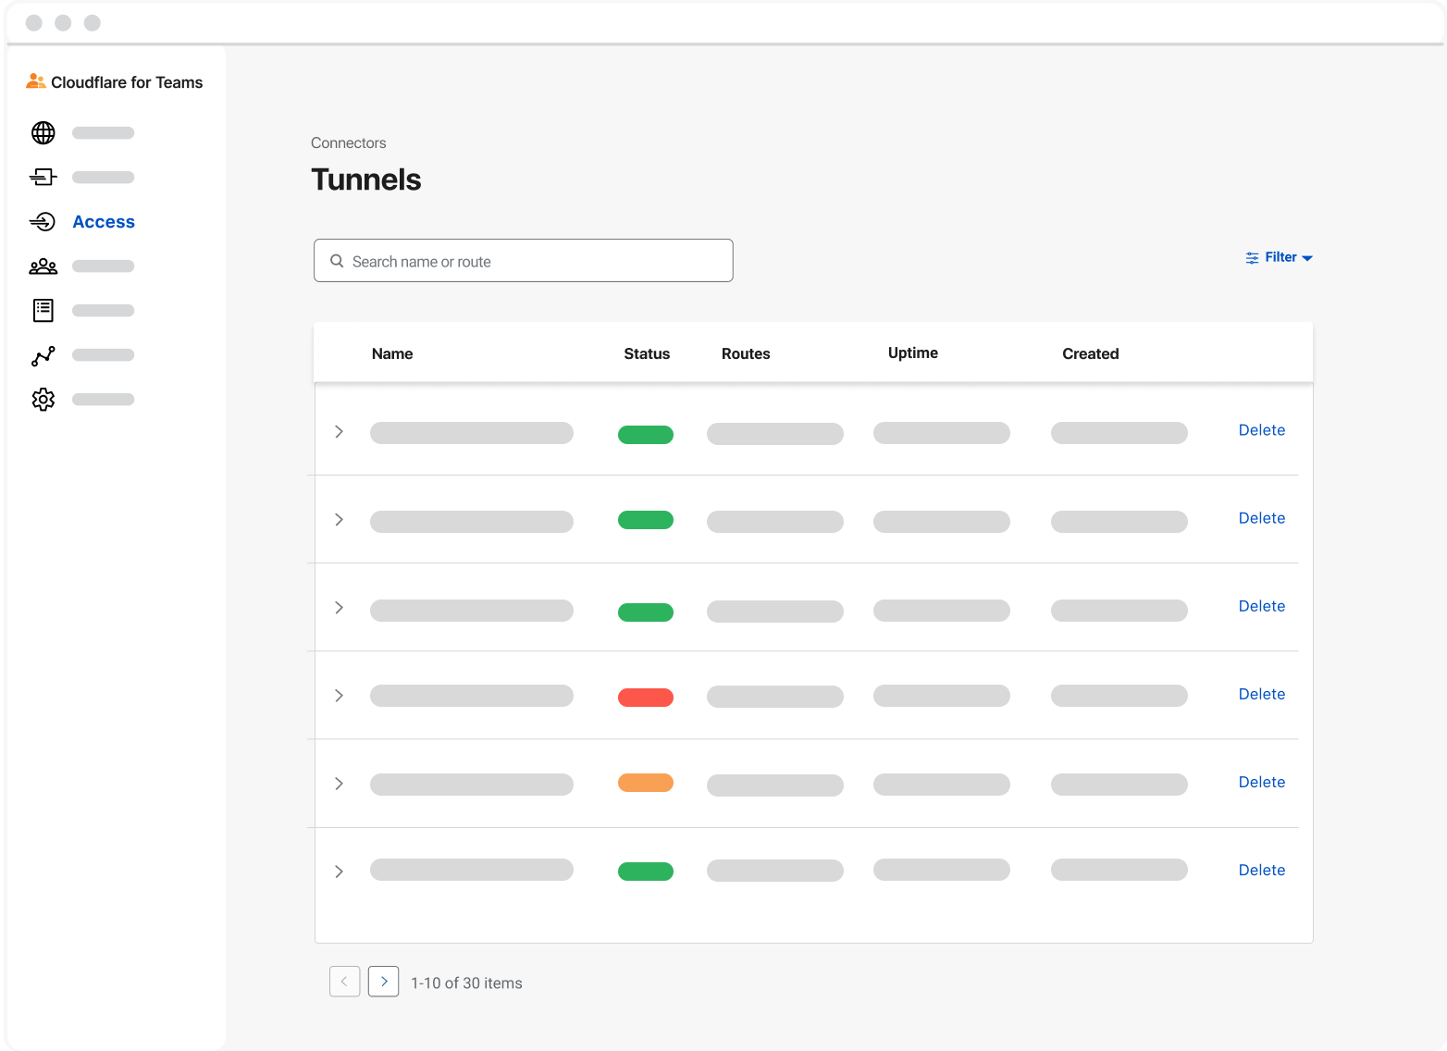
Task: Delete the first tunnel in list
Action: point(1262,430)
